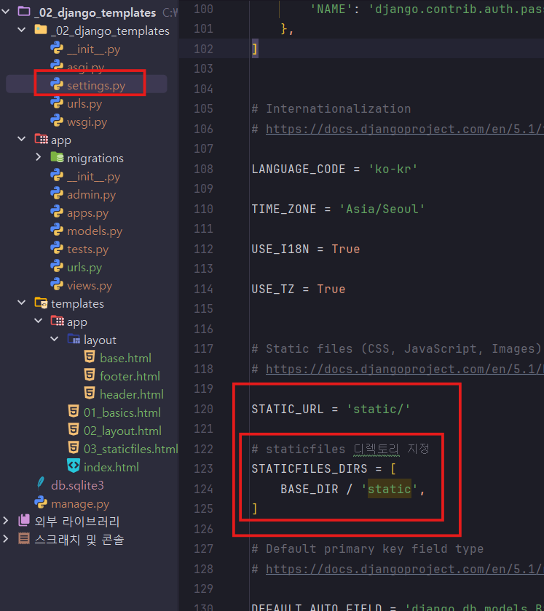Viewport: 544px width, 611px height.
Task: Click the code icon beside index.html
Action: (x=74, y=466)
